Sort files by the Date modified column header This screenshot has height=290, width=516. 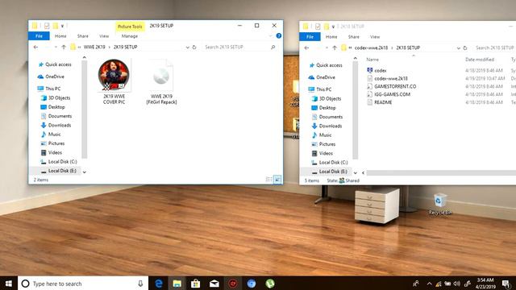pyautogui.click(x=480, y=60)
